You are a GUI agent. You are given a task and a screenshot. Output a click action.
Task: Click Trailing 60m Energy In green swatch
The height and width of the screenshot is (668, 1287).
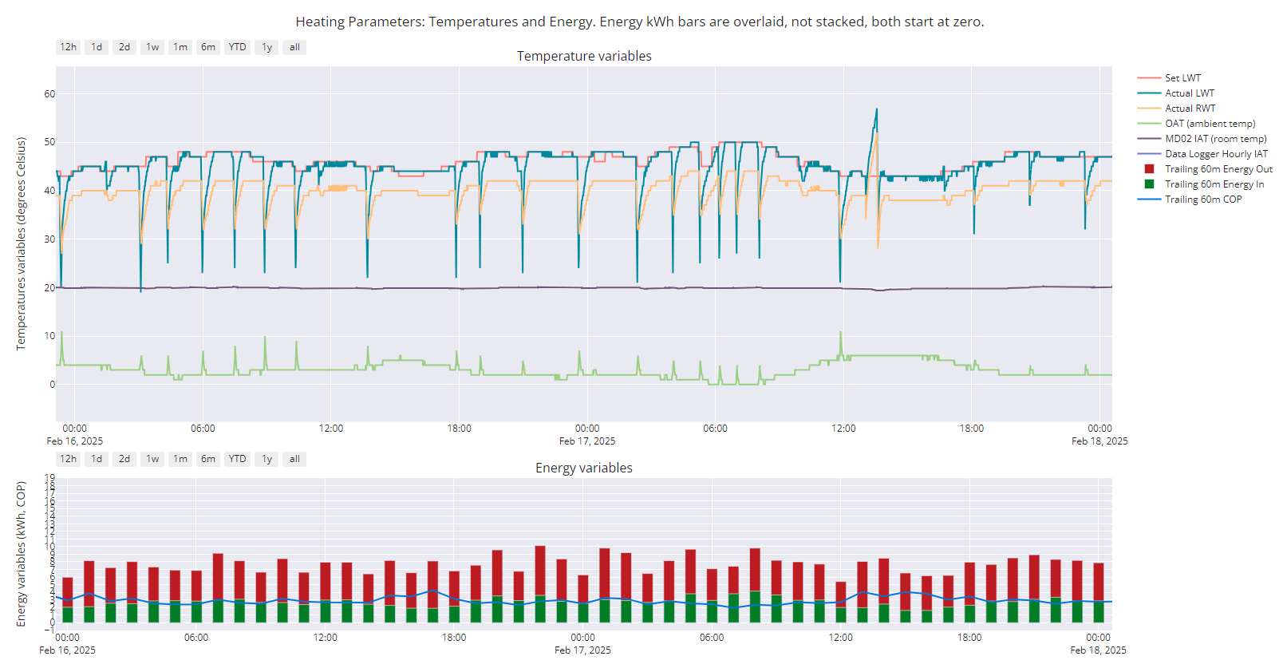pos(1149,184)
